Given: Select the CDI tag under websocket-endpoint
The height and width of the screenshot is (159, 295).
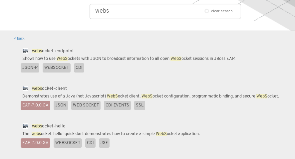Looking at the screenshot, I should (79, 68).
